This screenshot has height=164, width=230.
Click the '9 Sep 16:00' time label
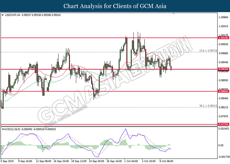pyautogui.click(x=25, y=161)
